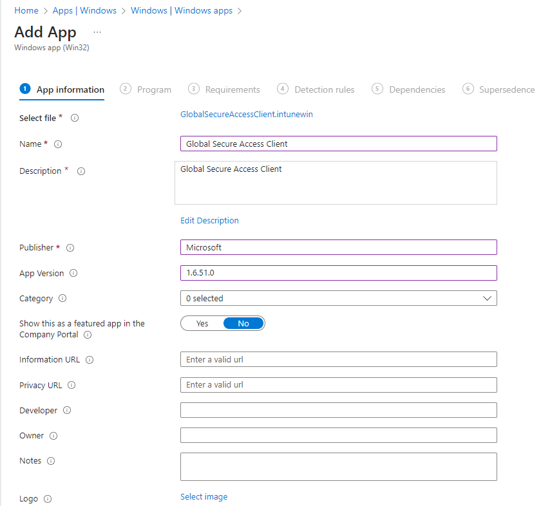
Task: Click the Edit Description link
Action: click(209, 220)
